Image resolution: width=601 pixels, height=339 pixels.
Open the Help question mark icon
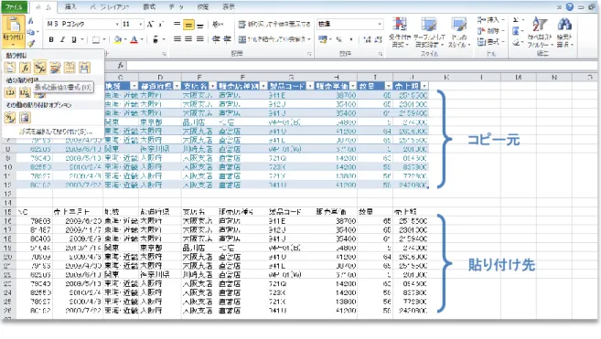(x=570, y=7)
